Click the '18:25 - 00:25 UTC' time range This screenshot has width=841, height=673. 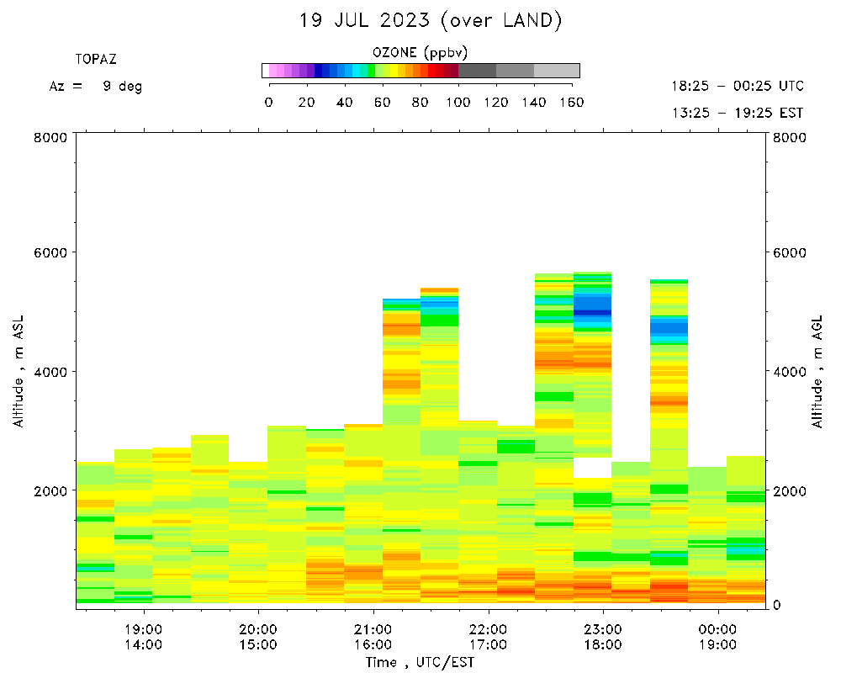(x=738, y=86)
